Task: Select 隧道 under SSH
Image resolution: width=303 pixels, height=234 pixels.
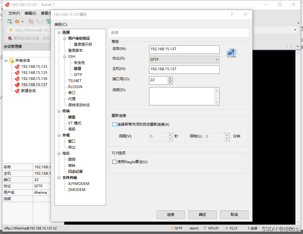Action: tap(78, 68)
